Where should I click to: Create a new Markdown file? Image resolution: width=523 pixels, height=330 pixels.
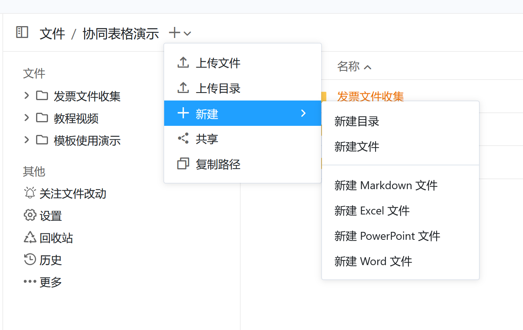(386, 186)
